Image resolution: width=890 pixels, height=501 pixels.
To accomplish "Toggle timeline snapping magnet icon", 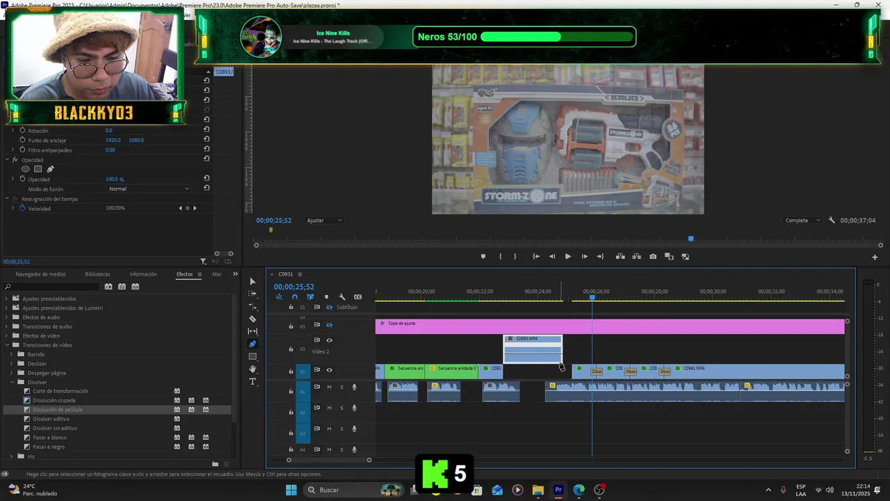I will click(x=295, y=297).
